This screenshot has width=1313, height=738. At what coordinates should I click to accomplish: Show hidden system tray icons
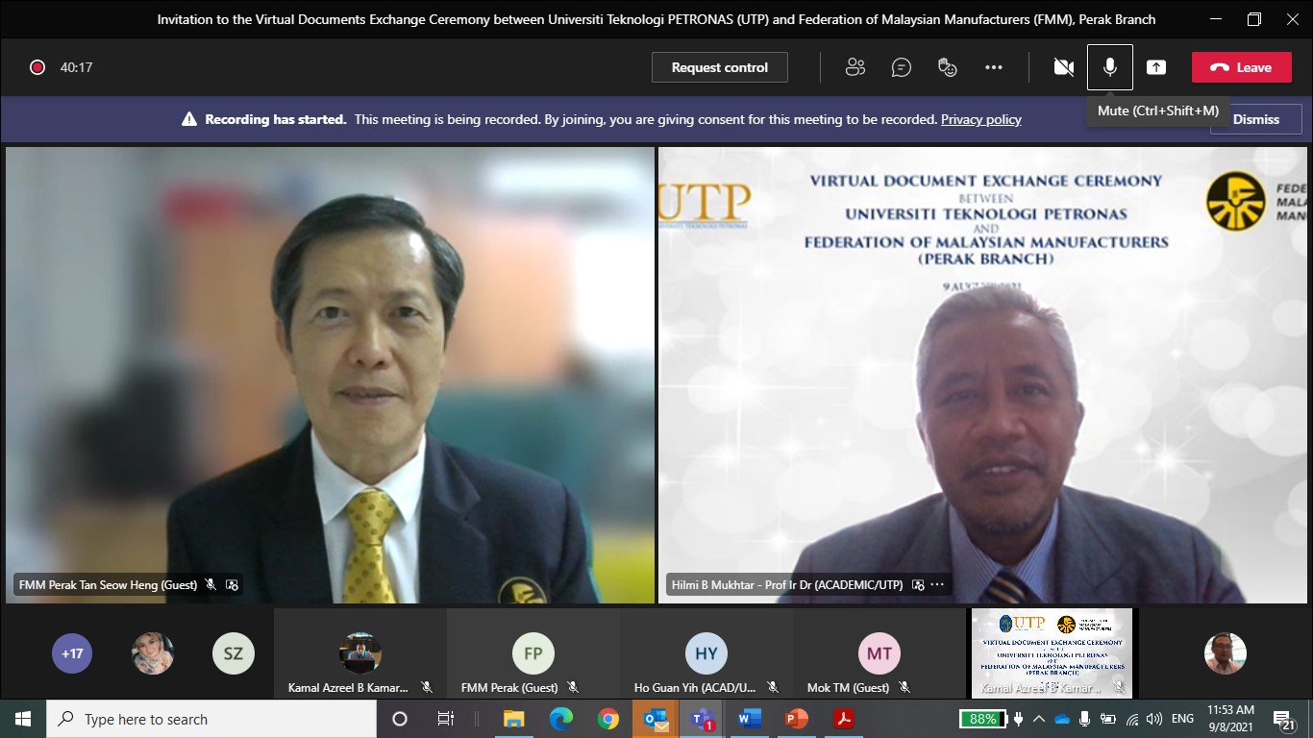[x=1039, y=719]
